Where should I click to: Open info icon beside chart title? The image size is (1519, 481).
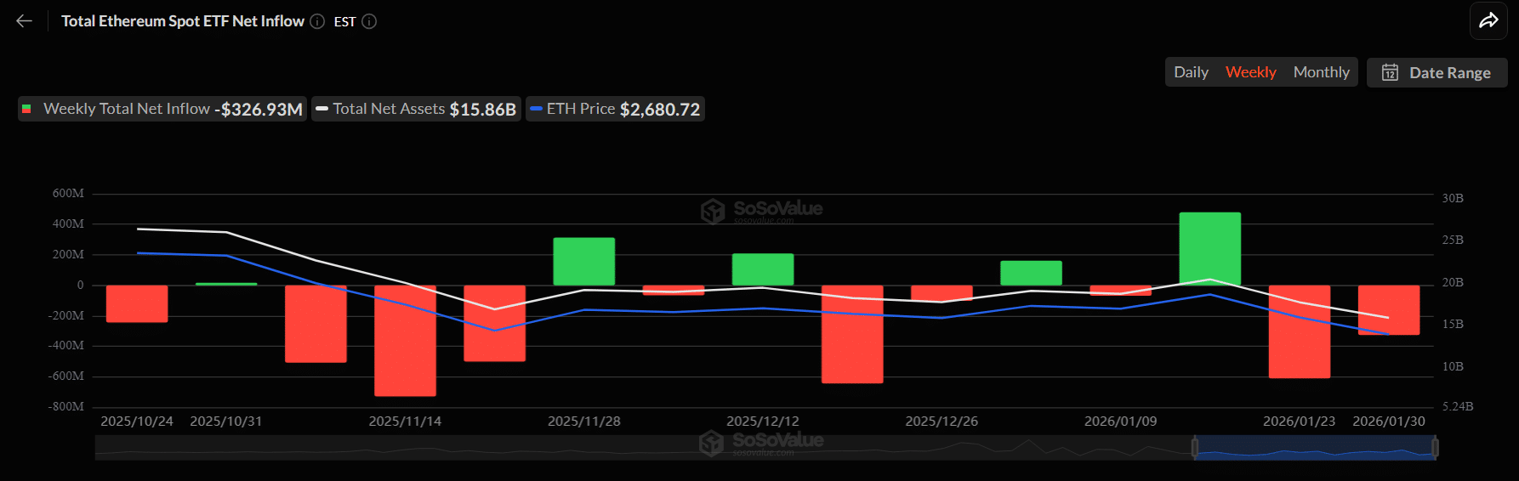coord(317,21)
